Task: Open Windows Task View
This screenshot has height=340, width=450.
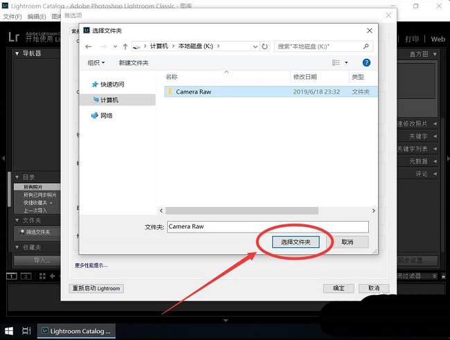Action: (x=26, y=331)
